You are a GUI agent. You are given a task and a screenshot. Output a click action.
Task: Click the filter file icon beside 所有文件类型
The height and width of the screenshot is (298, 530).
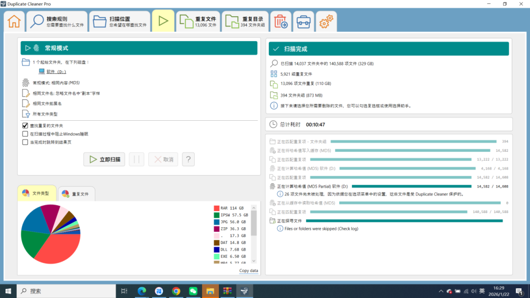(x=26, y=114)
